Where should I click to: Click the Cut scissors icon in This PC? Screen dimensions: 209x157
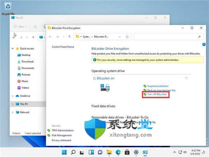35,27
